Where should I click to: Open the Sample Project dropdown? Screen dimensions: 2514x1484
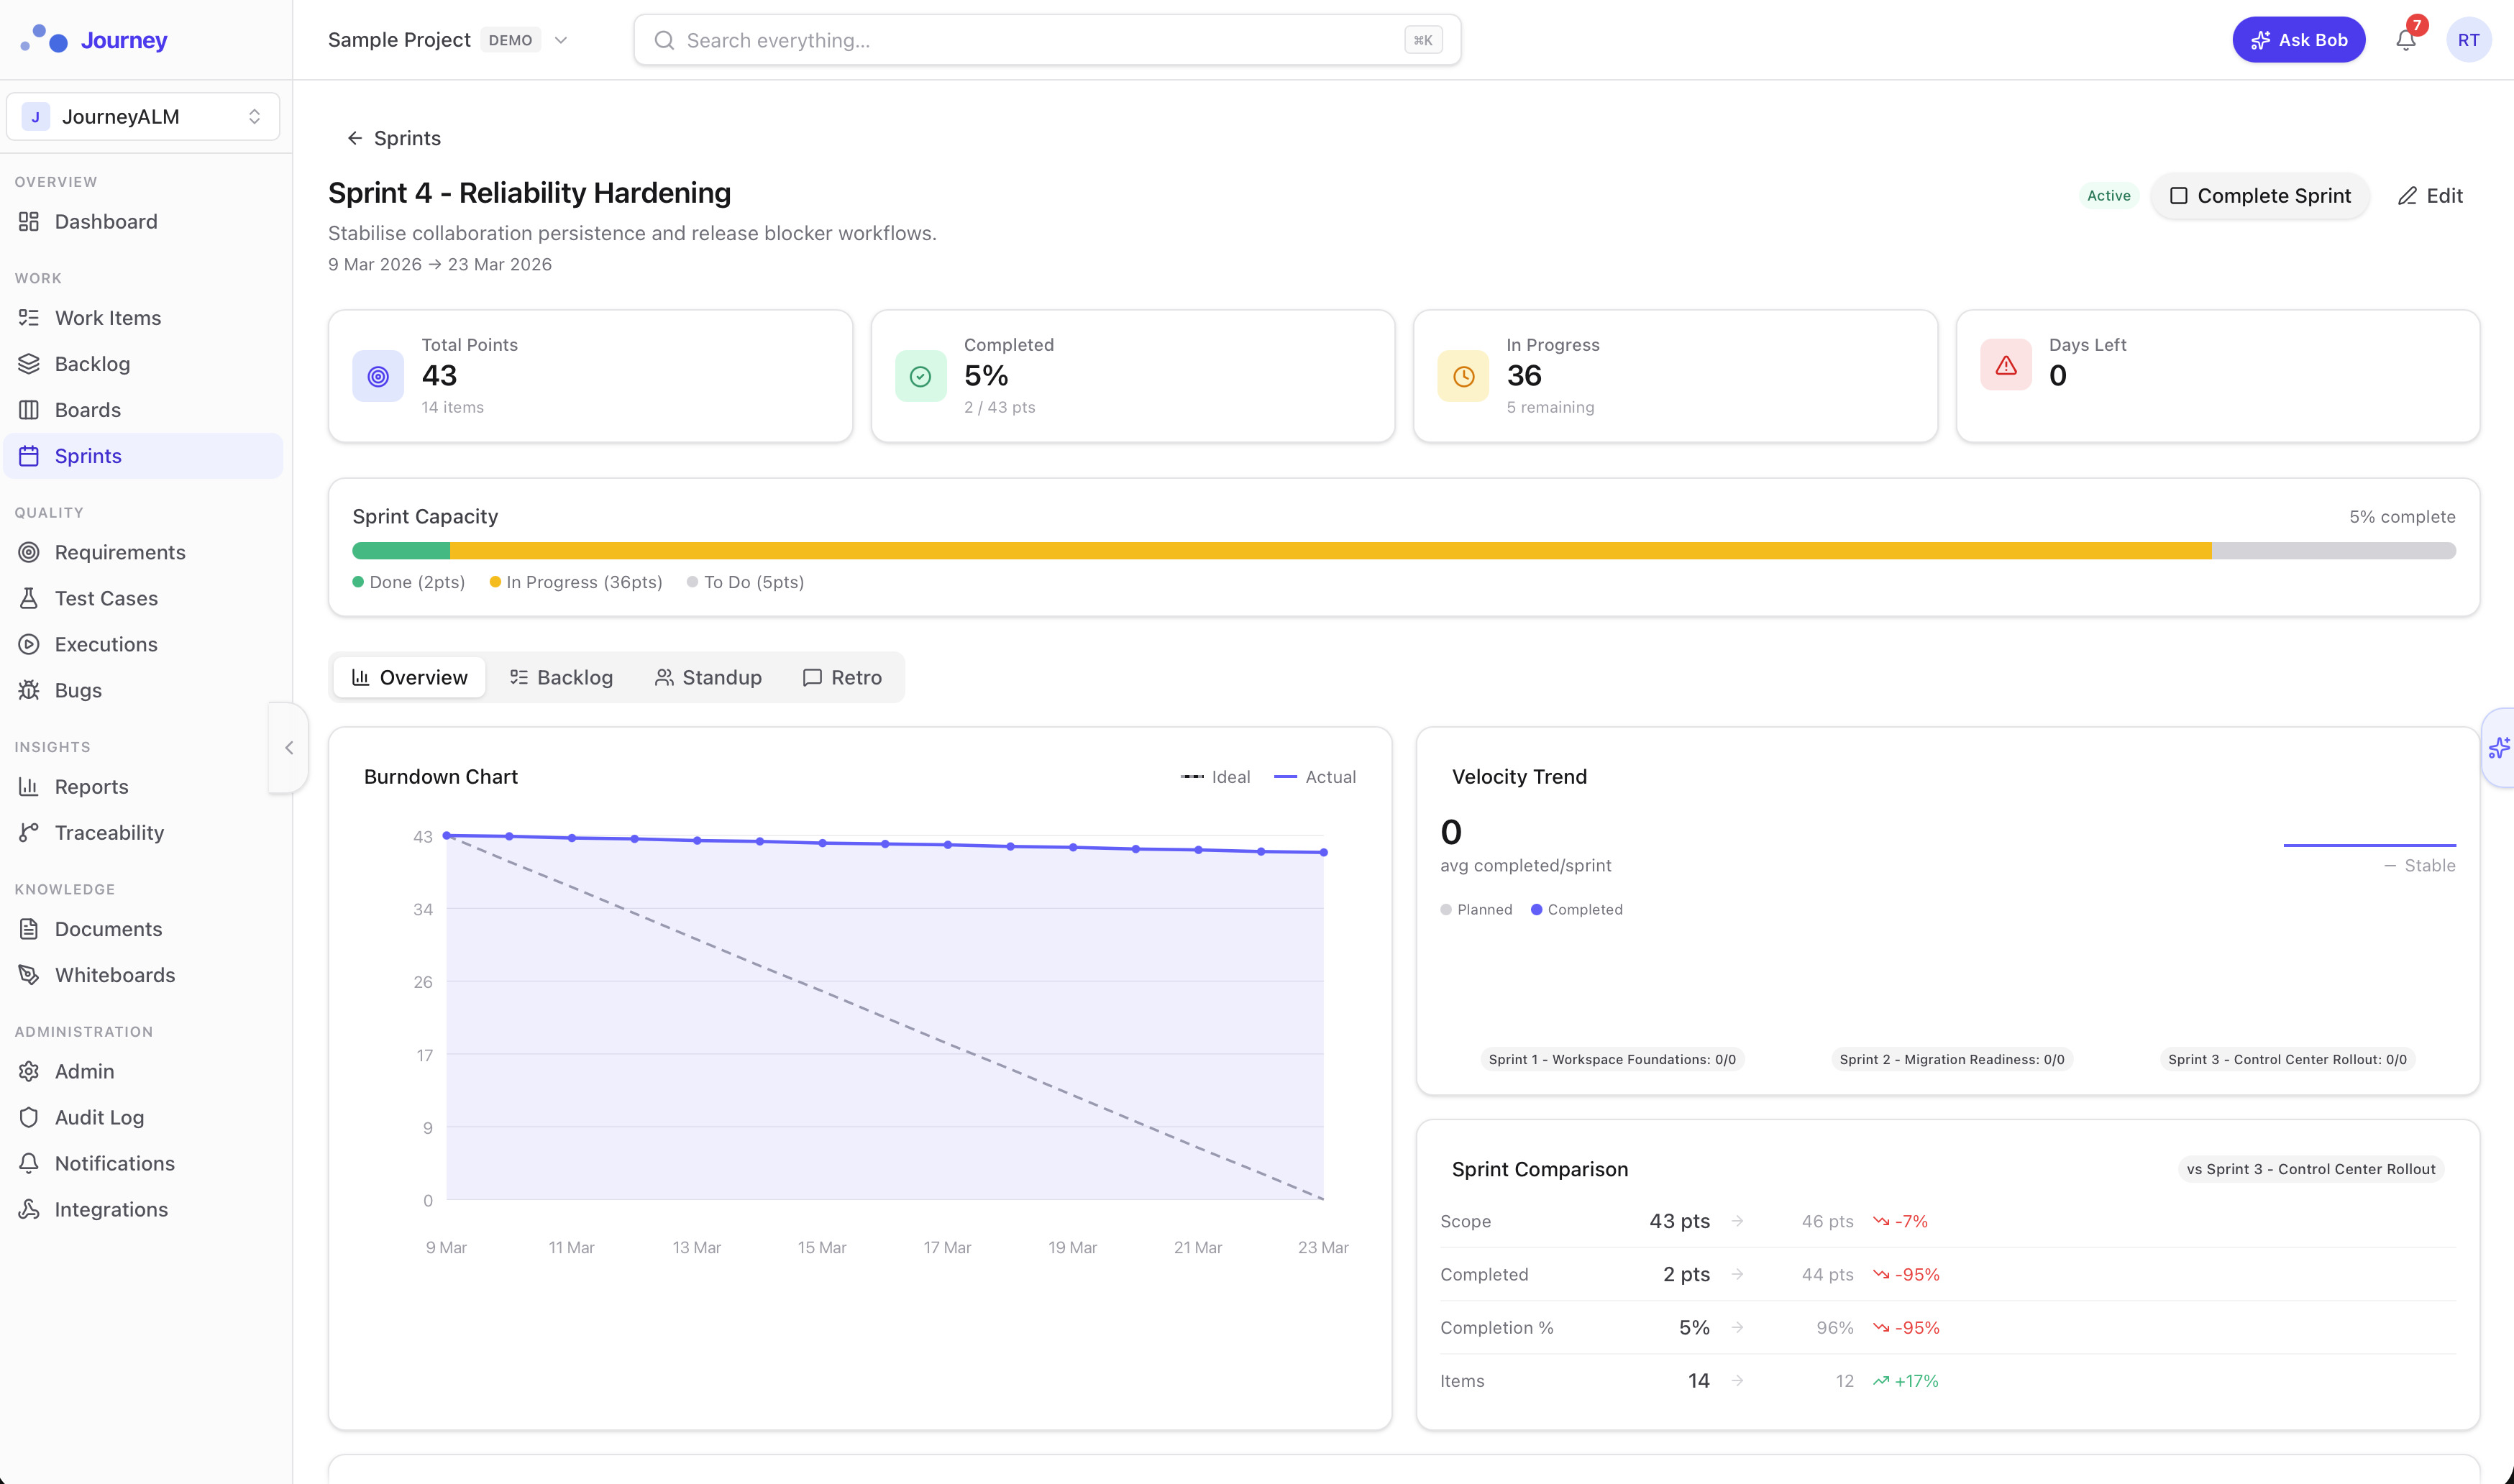point(561,40)
